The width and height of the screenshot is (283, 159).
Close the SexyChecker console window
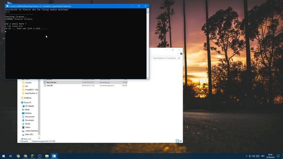(x=145, y=6)
